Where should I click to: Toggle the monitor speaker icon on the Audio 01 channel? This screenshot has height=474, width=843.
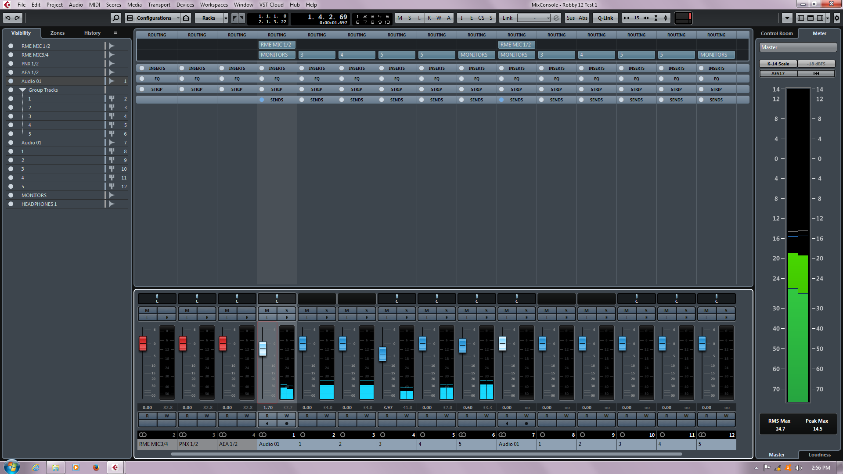tap(267, 424)
